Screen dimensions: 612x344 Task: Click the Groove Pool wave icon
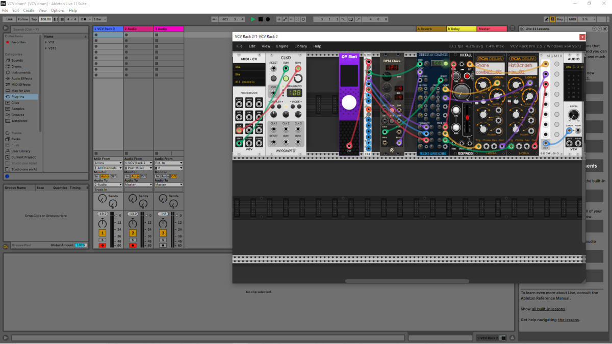coord(6,246)
